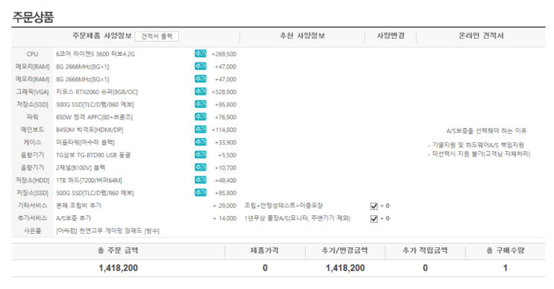The height and width of the screenshot is (289, 554).
Task: Click the A/S보증 추가 item
Action: tap(74, 218)
